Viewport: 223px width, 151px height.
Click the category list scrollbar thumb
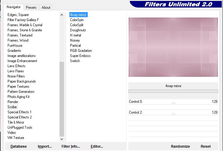point(62,99)
